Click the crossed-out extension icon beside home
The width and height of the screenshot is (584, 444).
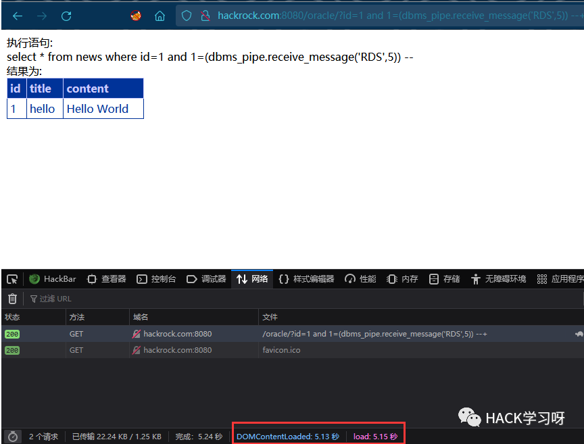136,16
